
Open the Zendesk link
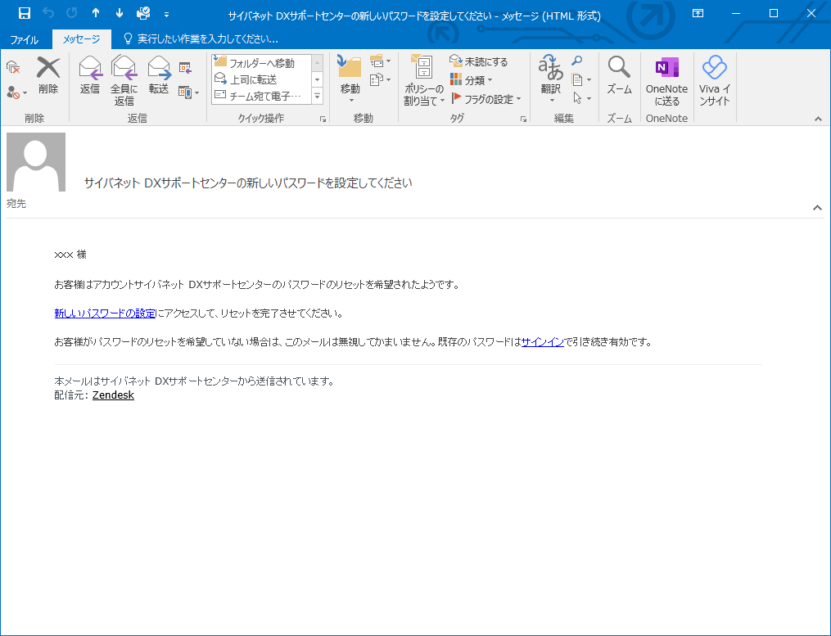(114, 395)
